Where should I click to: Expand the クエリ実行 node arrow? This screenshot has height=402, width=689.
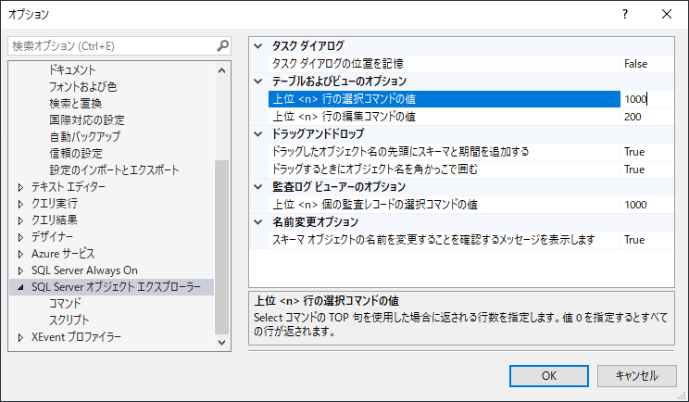click(x=20, y=205)
